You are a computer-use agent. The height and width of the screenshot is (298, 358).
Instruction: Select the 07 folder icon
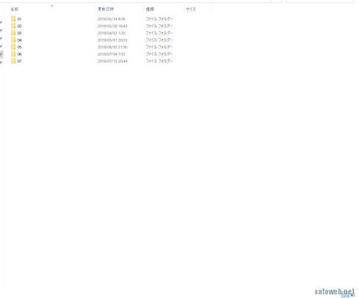tap(13, 61)
